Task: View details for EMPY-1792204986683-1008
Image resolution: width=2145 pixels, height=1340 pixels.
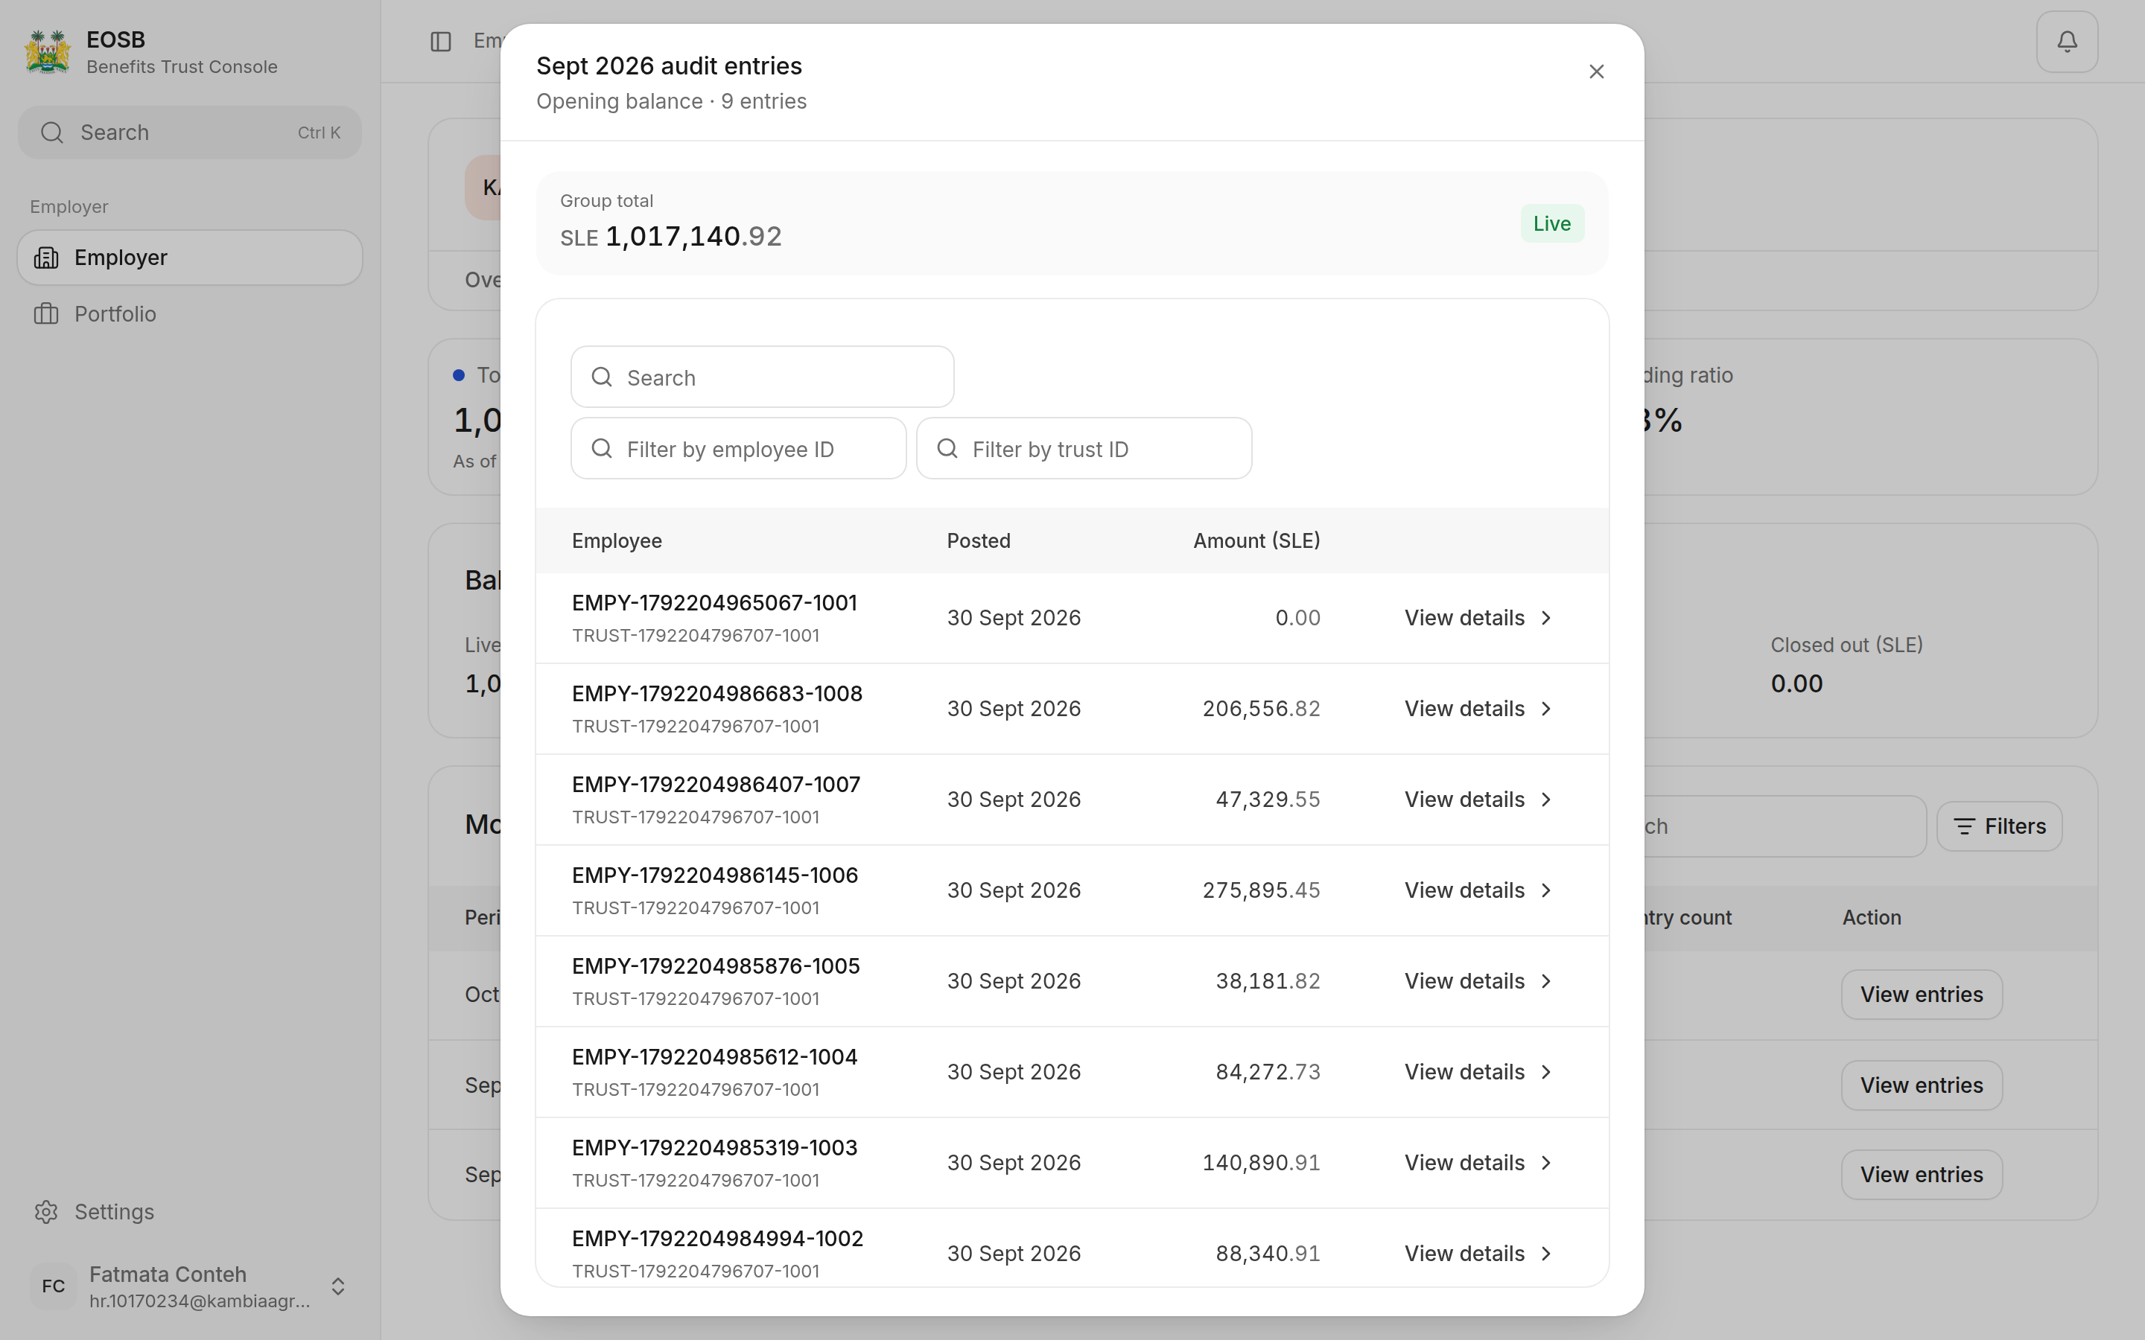Action: click(x=1478, y=709)
